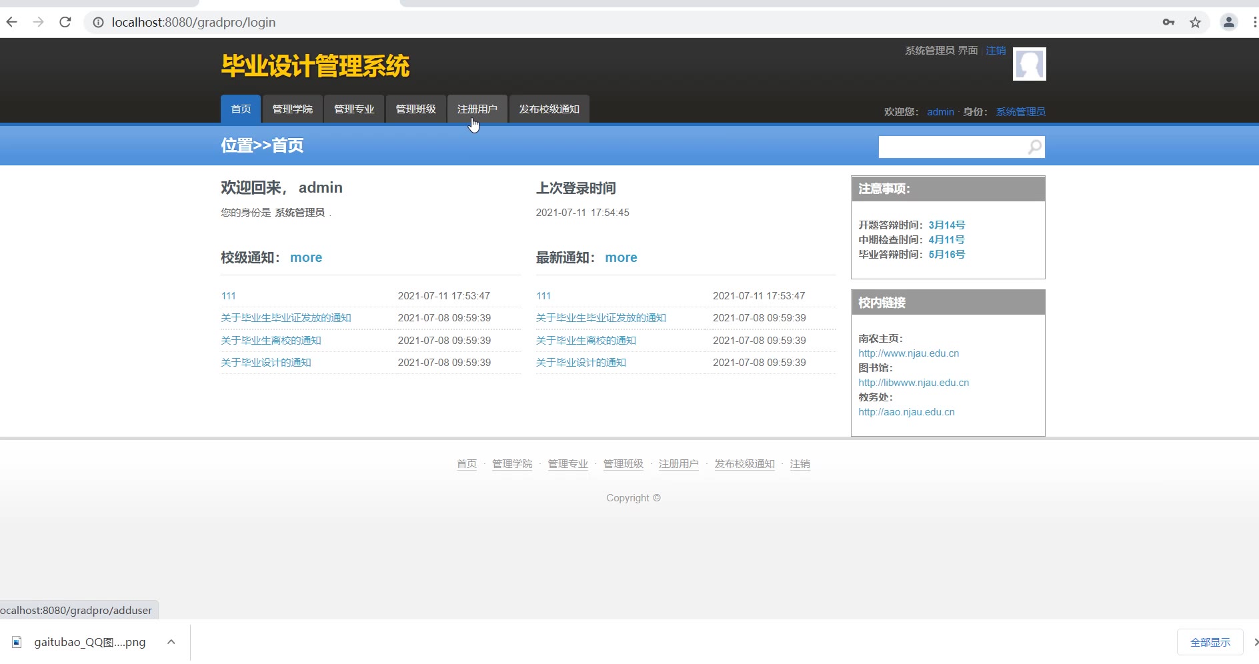
Task: Select the 首页 navigation tab
Action: pyautogui.click(x=241, y=109)
